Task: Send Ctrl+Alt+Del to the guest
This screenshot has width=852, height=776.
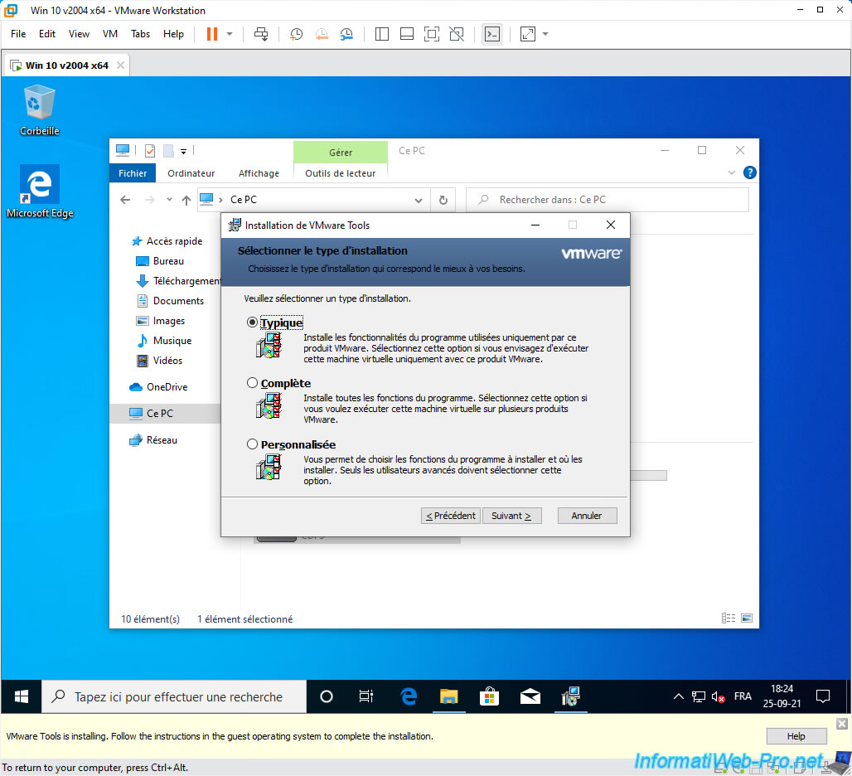Action: click(x=261, y=34)
